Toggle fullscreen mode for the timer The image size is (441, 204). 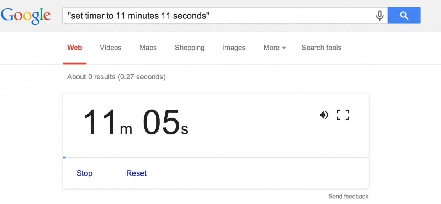point(343,115)
